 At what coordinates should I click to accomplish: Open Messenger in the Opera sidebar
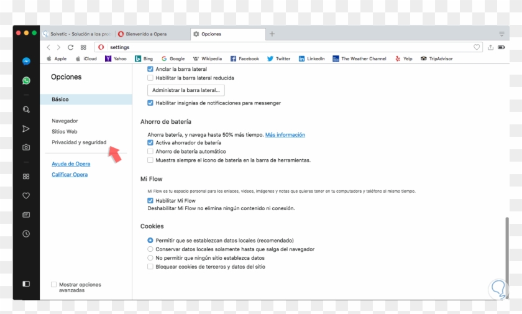click(26, 62)
